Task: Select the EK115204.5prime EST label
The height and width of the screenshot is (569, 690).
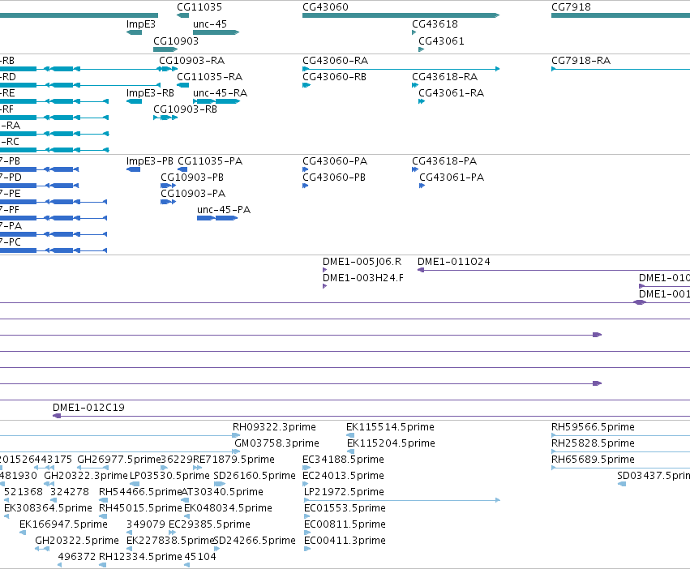Action: coord(391,443)
